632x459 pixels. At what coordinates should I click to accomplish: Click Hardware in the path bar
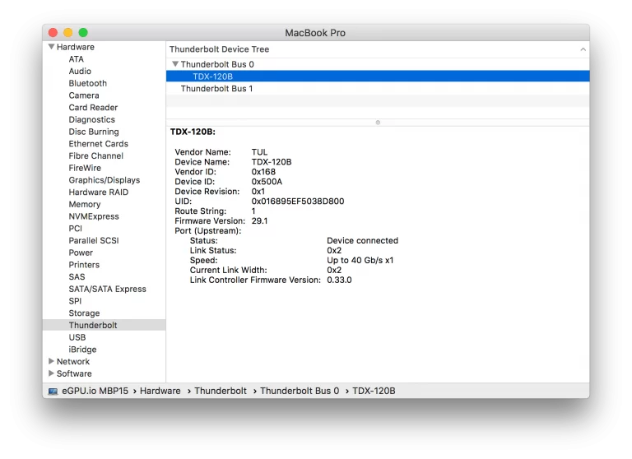point(160,391)
